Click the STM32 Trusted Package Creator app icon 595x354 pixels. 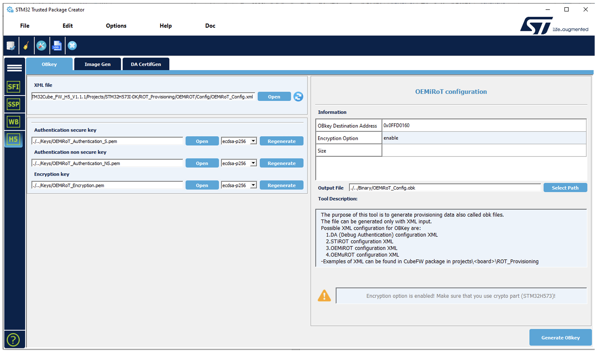click(10, 10)
